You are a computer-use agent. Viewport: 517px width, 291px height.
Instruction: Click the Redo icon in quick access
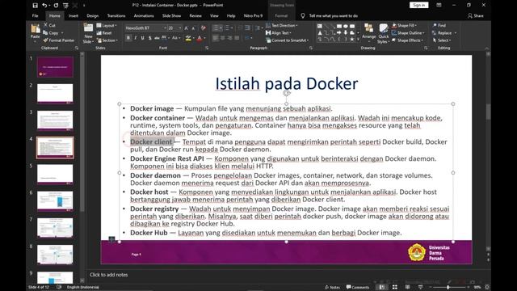coord(56,6)
